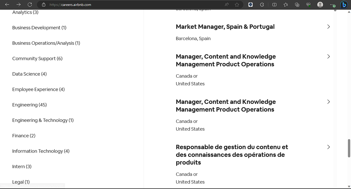Click the page vertical scrollbar thumb
This screenshot has width=351, height=189.
pos(349,148)
